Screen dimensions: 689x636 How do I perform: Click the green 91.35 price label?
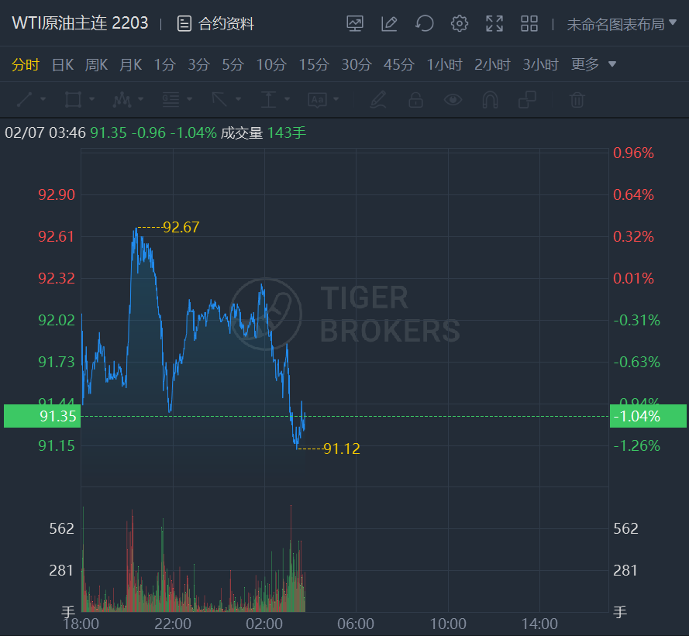click(42, 416)
